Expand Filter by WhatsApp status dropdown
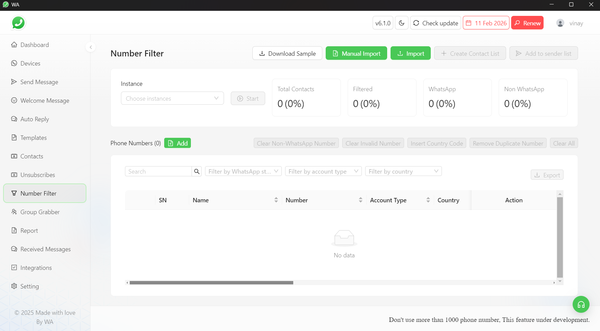 (243, 172)
